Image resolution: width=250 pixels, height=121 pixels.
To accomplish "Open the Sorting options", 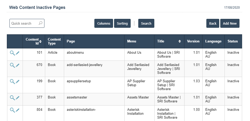I will 122,23.
